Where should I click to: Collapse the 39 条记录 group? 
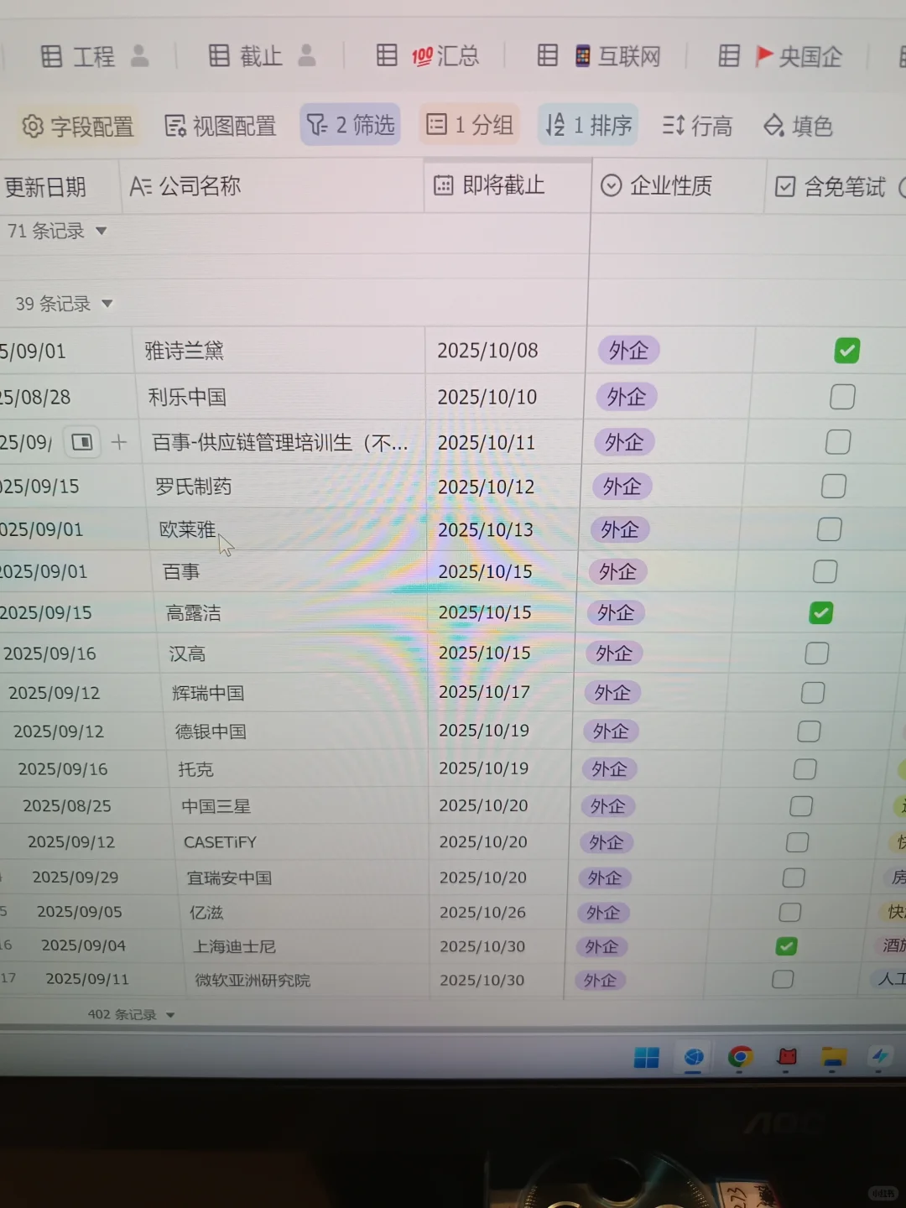point(107,304)
